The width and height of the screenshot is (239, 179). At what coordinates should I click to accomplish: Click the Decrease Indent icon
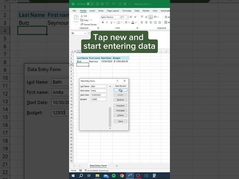[x=155, y=22]
